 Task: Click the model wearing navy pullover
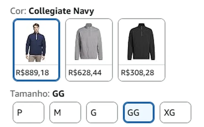click(x=36, y=42)
